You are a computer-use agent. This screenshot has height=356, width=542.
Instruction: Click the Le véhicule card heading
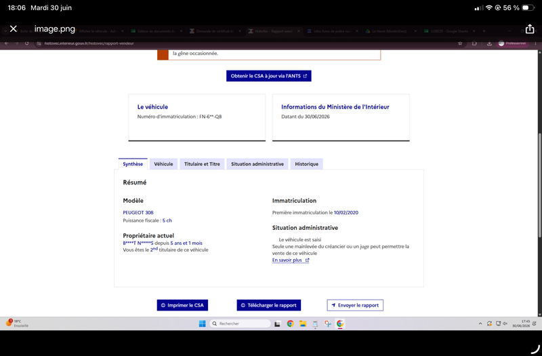click(x=152, y=107)
